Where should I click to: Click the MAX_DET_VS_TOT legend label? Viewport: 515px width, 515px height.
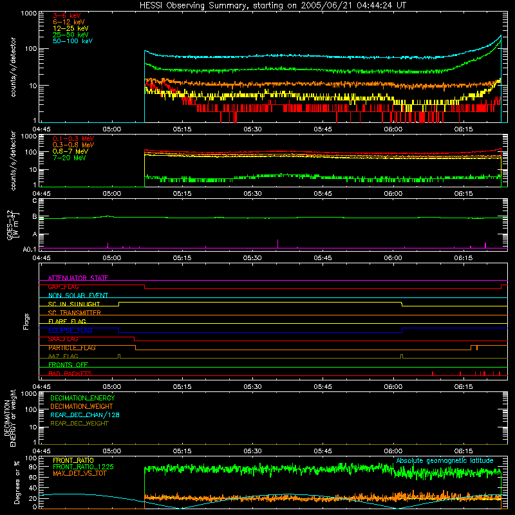click(x=80, y=473)
